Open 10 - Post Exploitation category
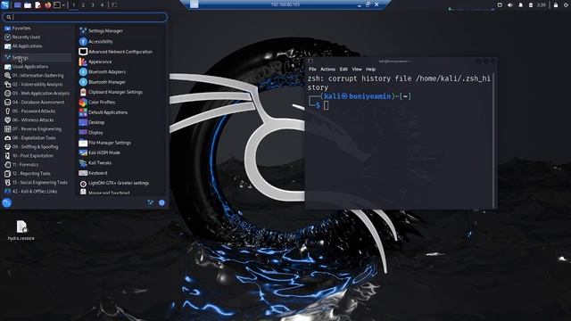Image resolution: width=571 pixels, height=321 pixels. point(37,155)
